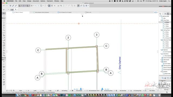This screenshot has width=173, height=97.
Task: Select the Mesh tool in the toolbox
Action: click(x=4, y=56)
